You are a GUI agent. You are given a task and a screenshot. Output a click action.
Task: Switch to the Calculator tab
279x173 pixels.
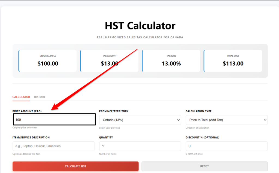coord(21,97)
